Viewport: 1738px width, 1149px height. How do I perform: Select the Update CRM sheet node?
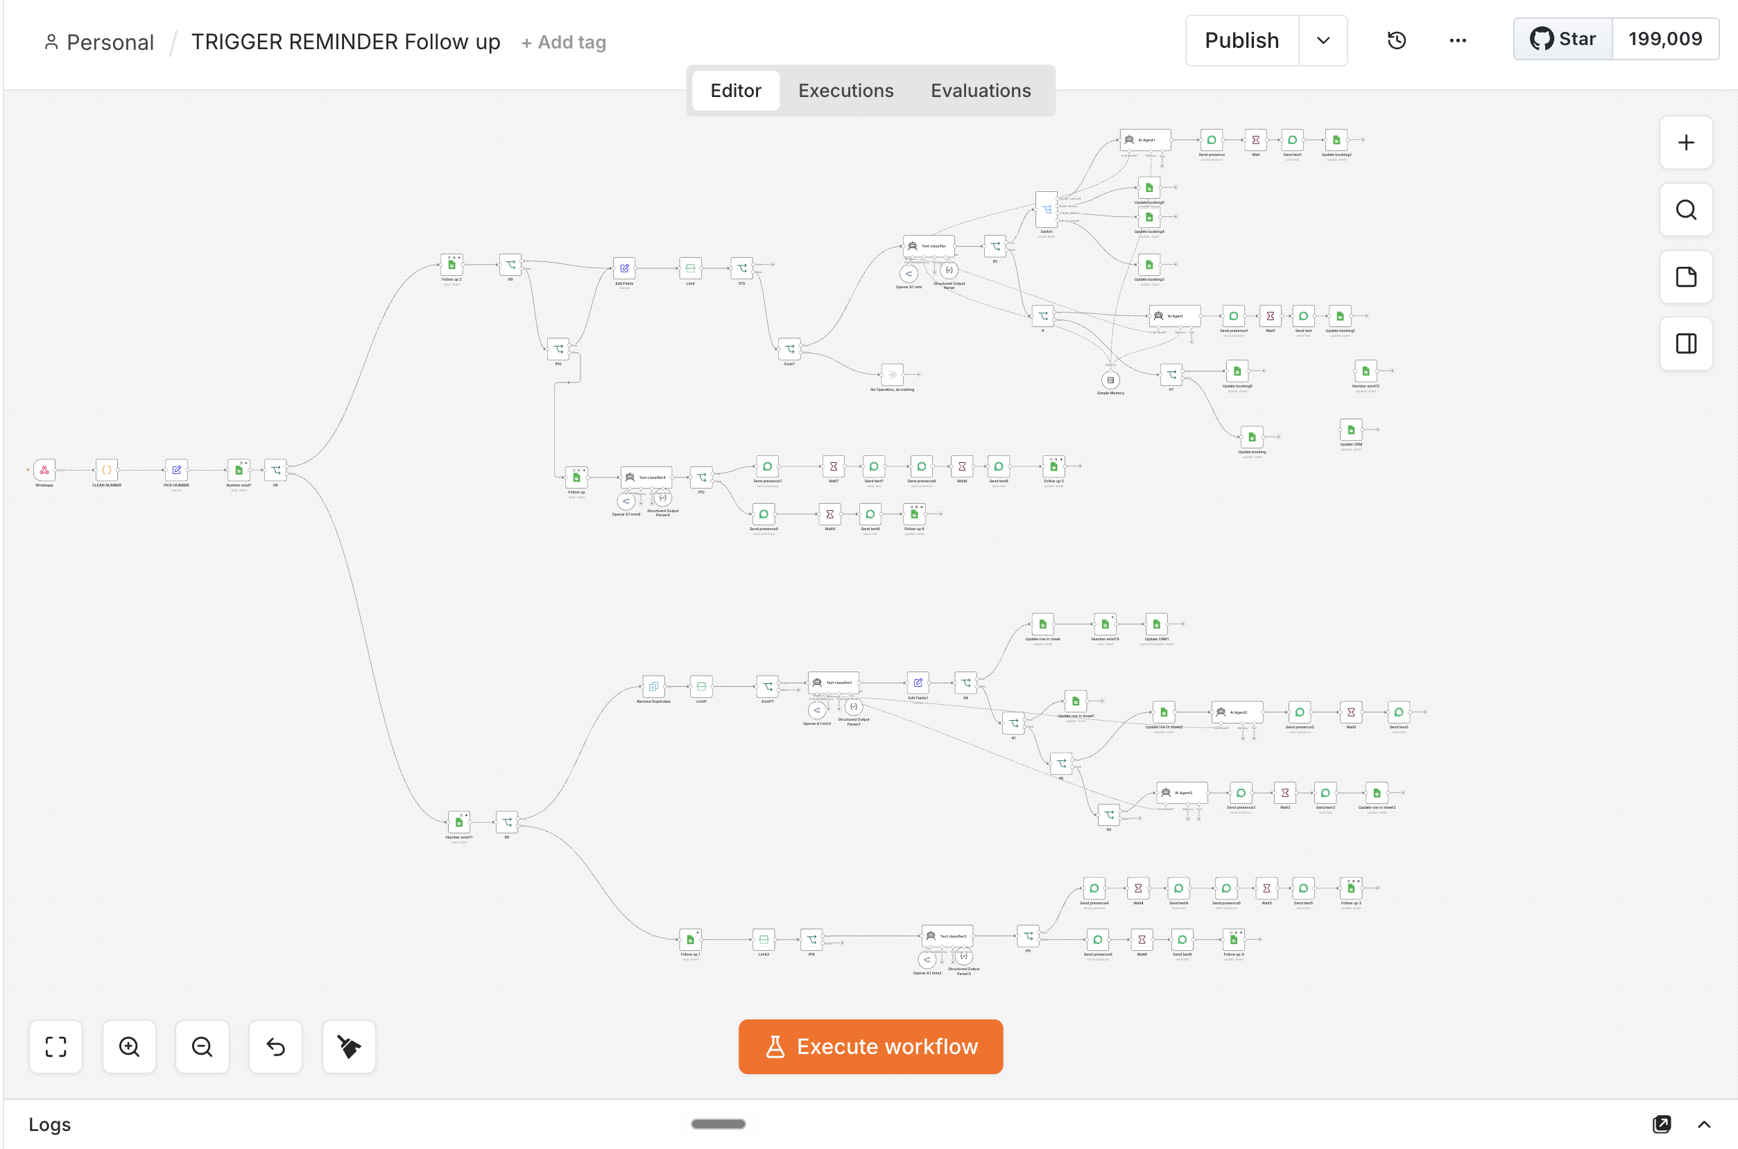[x=1351, y=430]
